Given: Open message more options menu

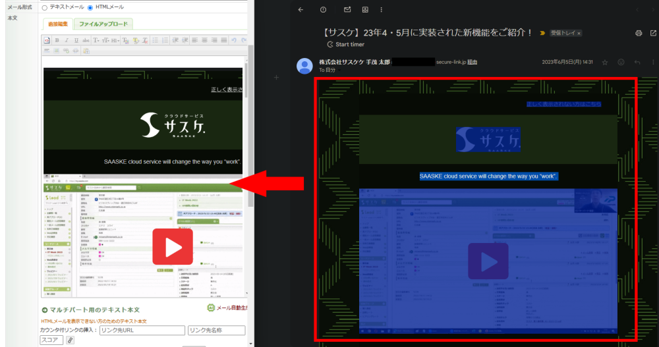Looking at the screenshot, I should click(x=653, y=62).
